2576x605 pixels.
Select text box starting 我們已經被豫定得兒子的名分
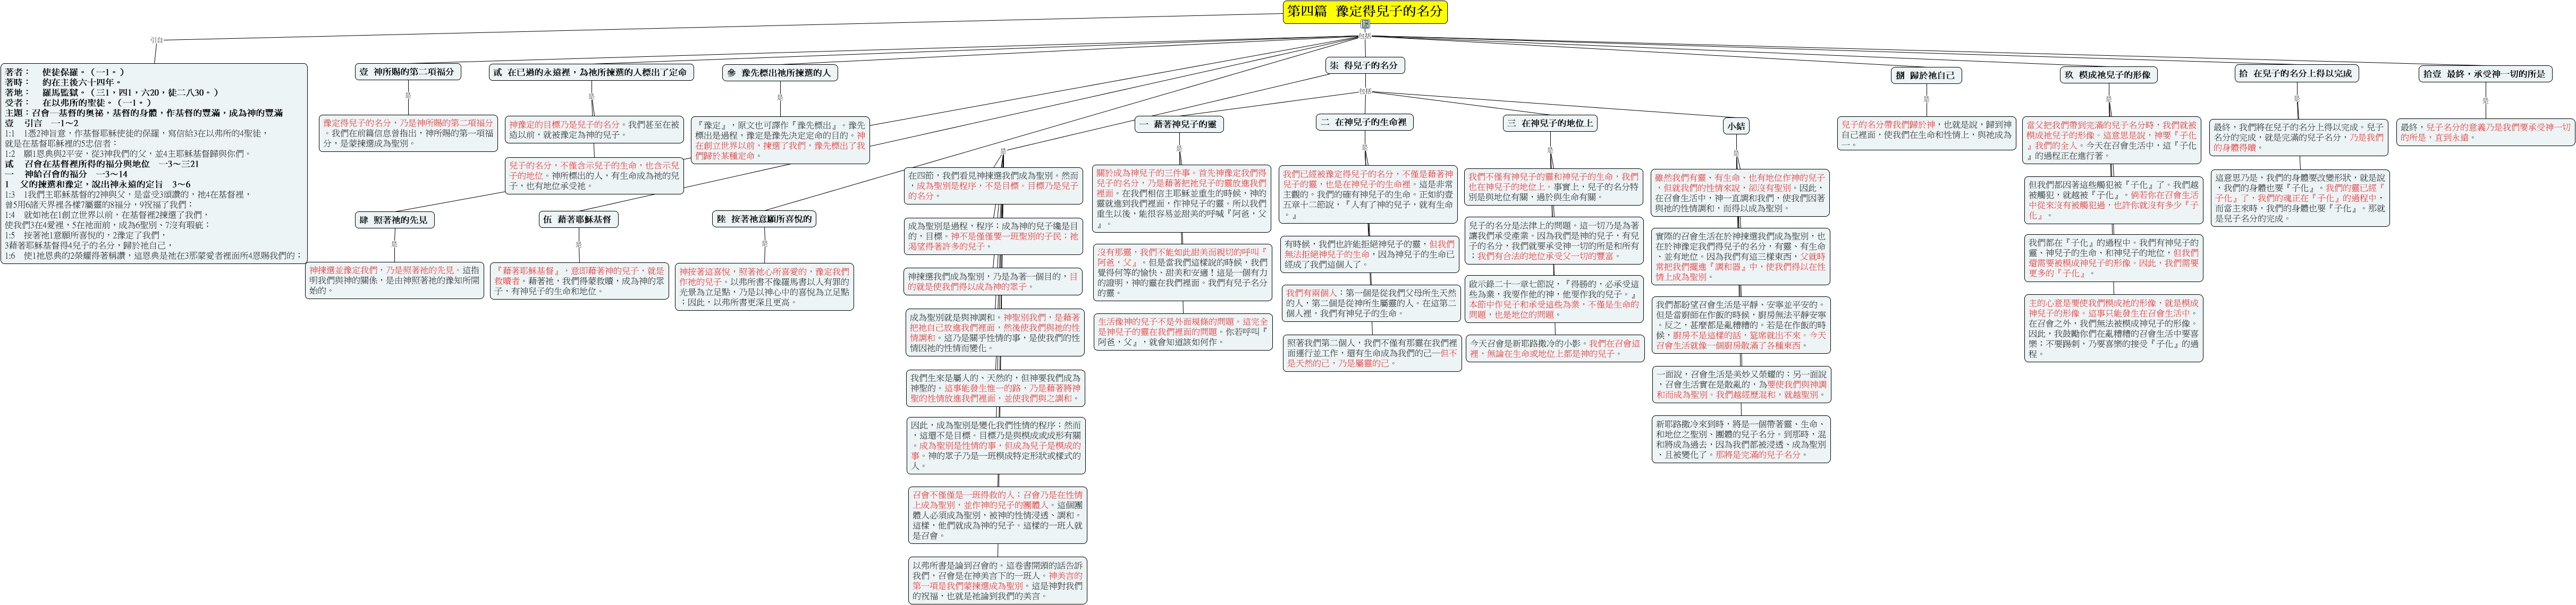coord(1368,194)
